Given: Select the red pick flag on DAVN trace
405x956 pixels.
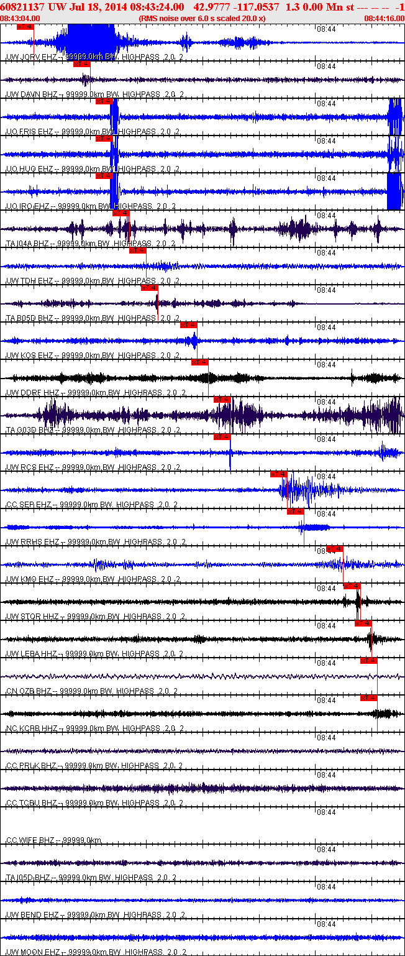Looking at the screenshot, I should point(81,64).
